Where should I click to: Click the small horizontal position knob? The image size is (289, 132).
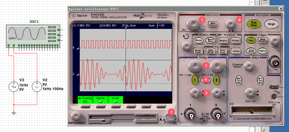231,24
